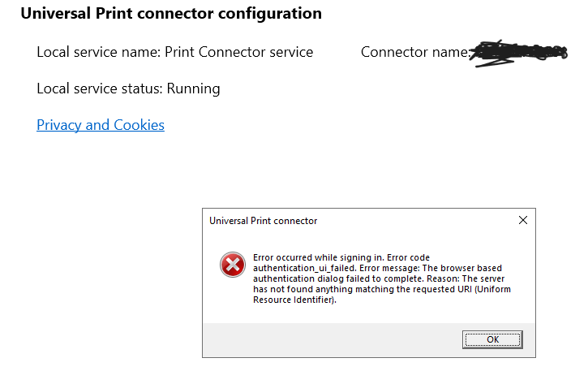The height and width of the screenshot is (384, 588).
Task: Click the configuration page heading text
Action: coord(170,14)
